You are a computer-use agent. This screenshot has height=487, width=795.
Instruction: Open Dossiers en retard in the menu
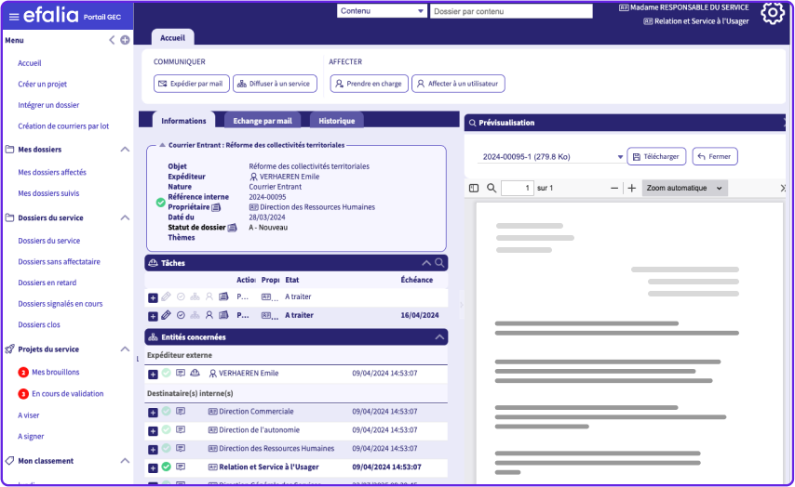click(x=47, y=283)
